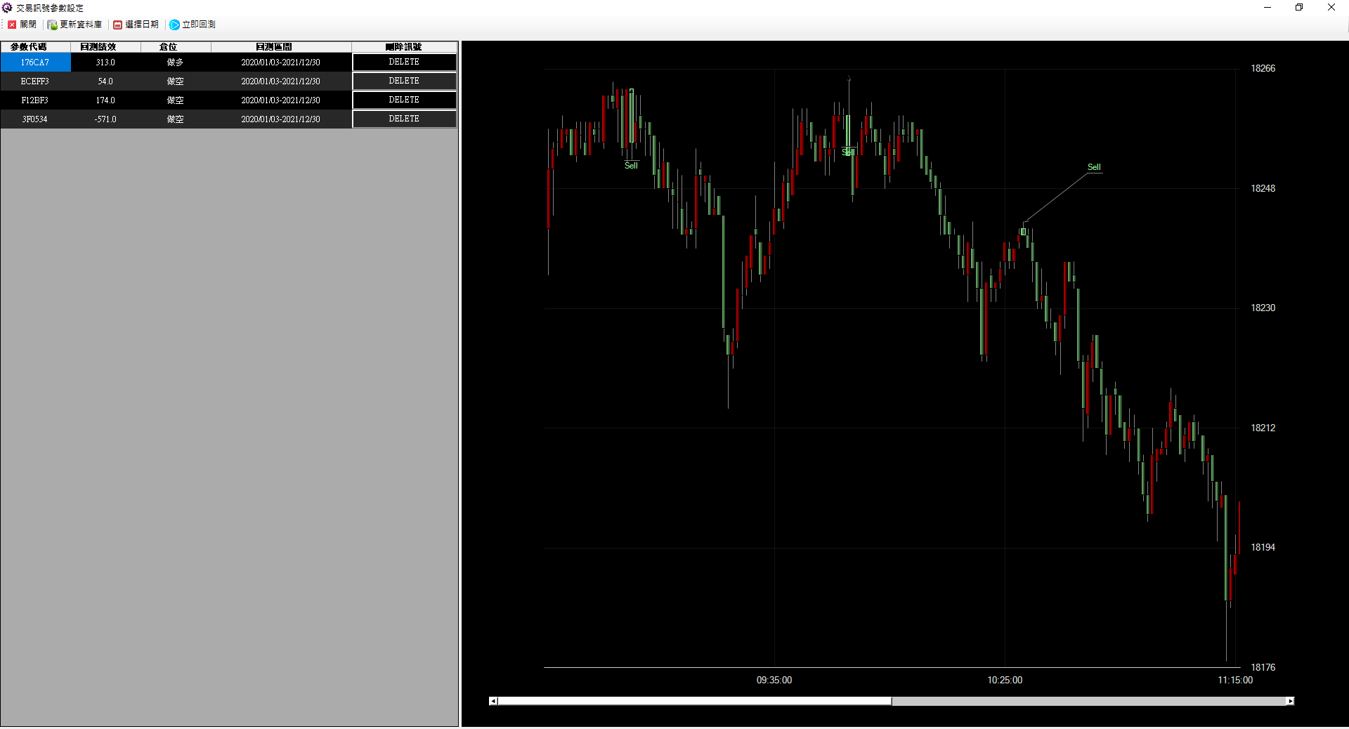Click the 11:15:00 time axis label
Viewport: 1349px width, 729px height.
1235,680
